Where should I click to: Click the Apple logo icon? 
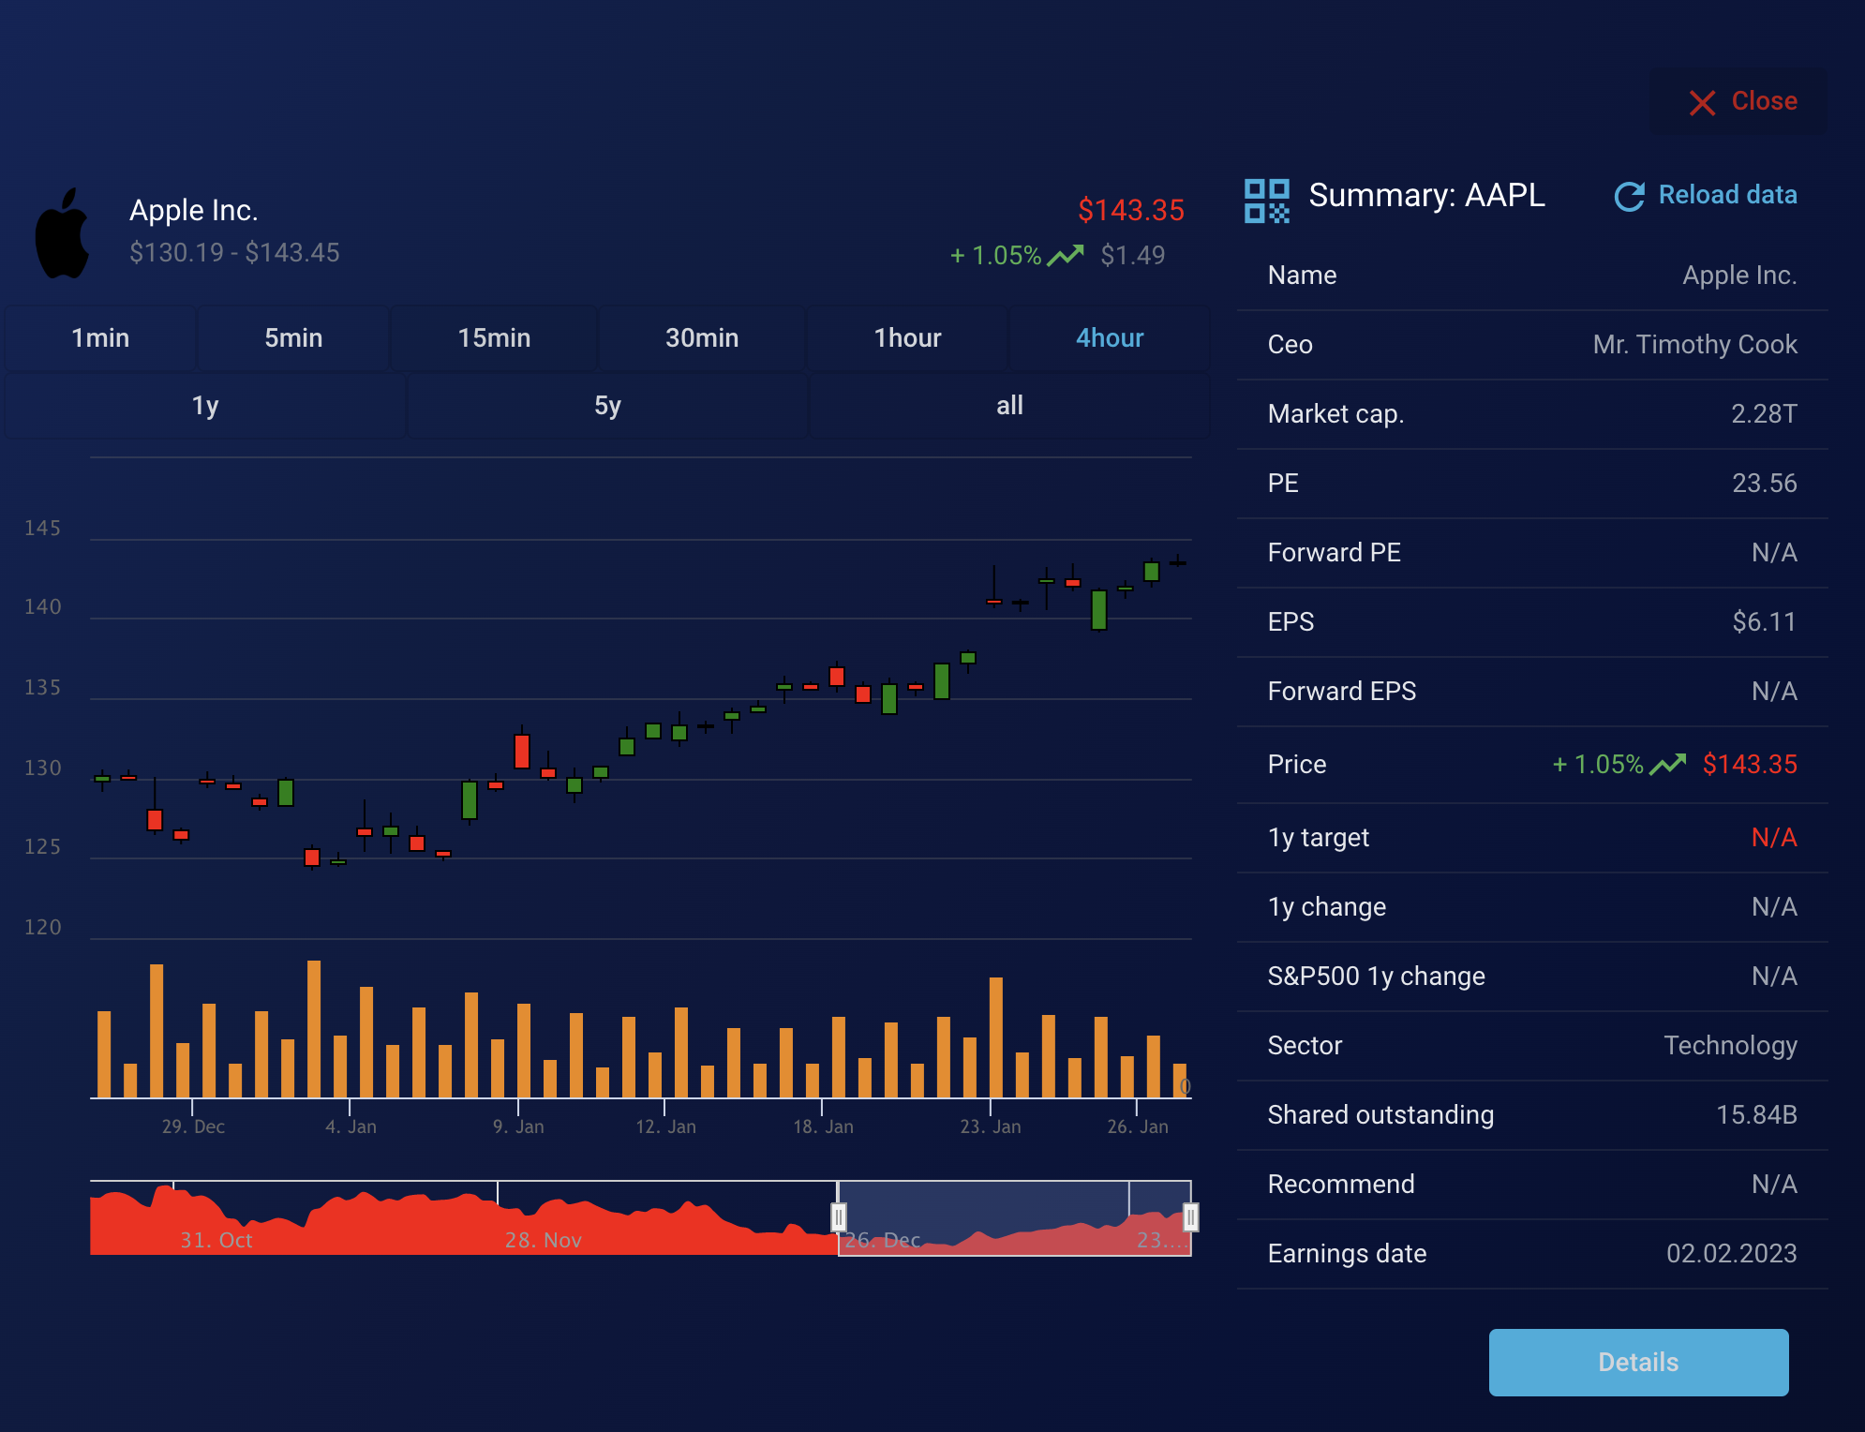click(63, 233)
